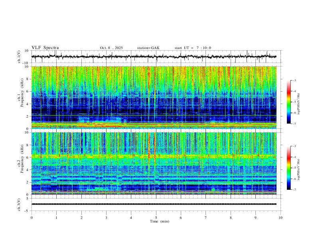316x244 pixels.
Task: Click the ch.3 flat voltage trace
Action: point(154,204)
